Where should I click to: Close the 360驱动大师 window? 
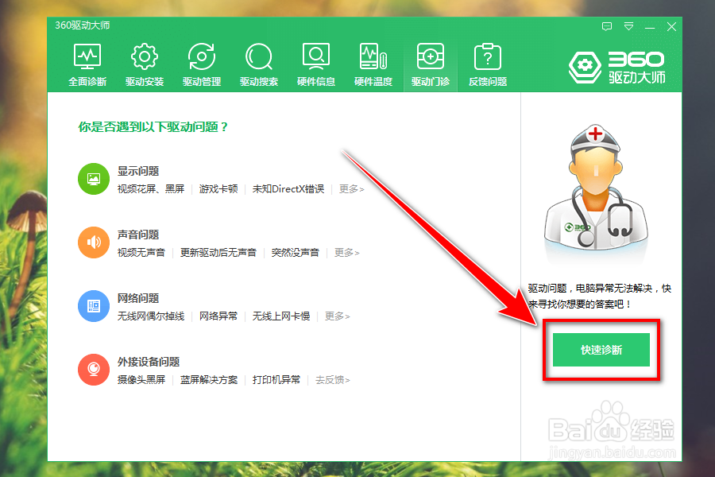tap(671, 26)
